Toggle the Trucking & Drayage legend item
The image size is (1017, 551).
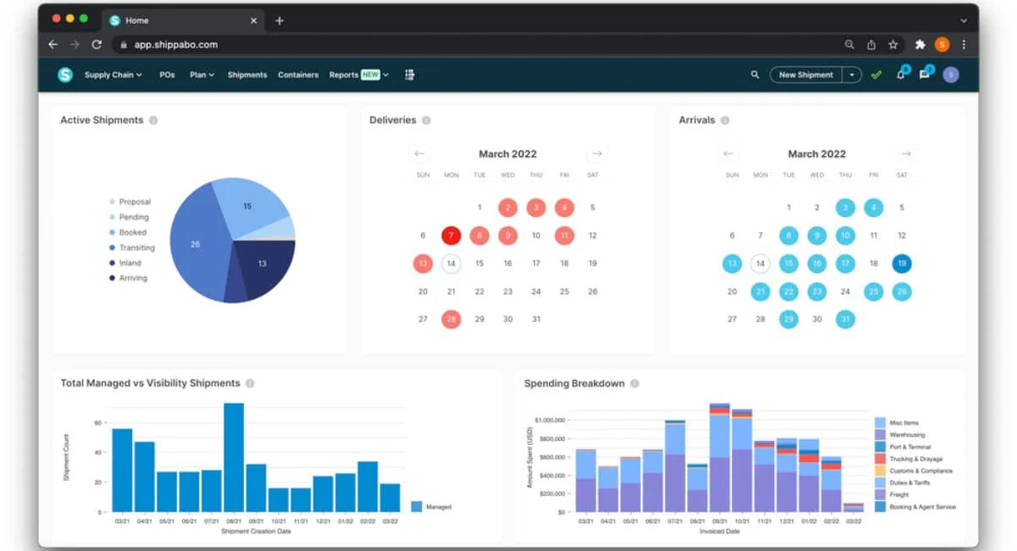pyautogui.click(x=908, y=459)
